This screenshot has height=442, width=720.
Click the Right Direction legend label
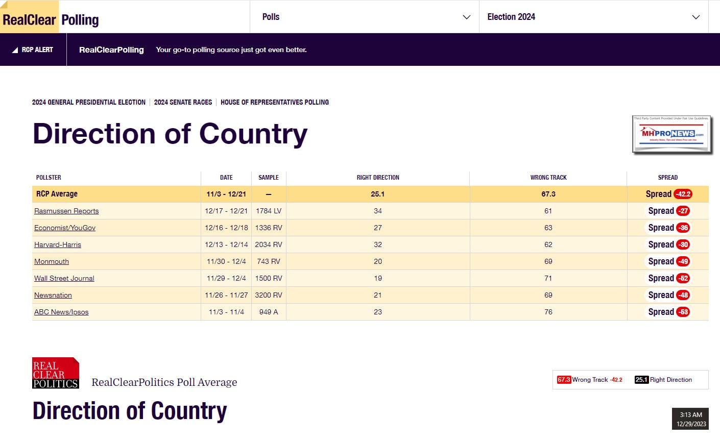tap(671, 380)
